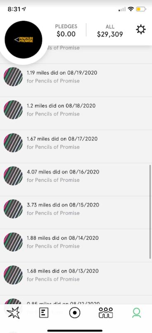Open settings via the gear icon

click(141, 29)
